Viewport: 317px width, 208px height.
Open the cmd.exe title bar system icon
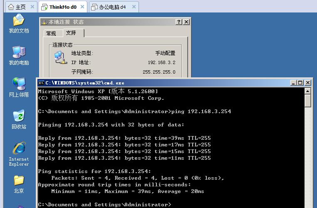[x=41, y=83]
